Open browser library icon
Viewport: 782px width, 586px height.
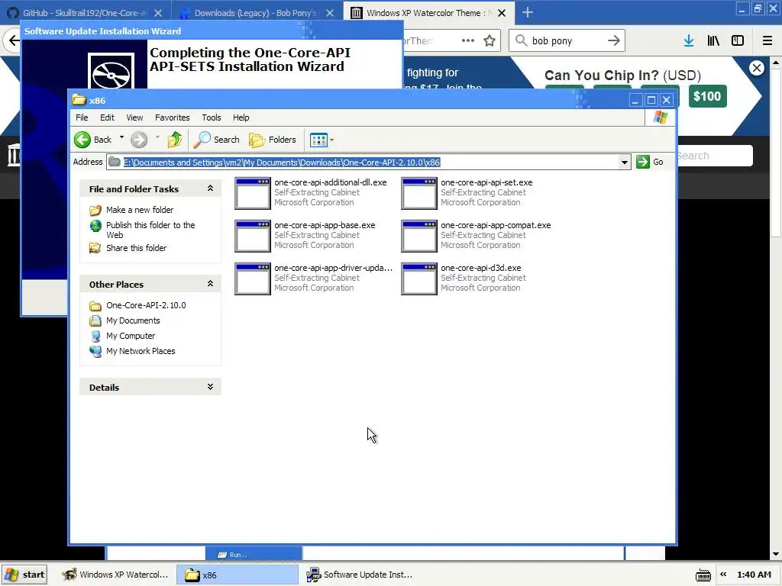point(713,40)
